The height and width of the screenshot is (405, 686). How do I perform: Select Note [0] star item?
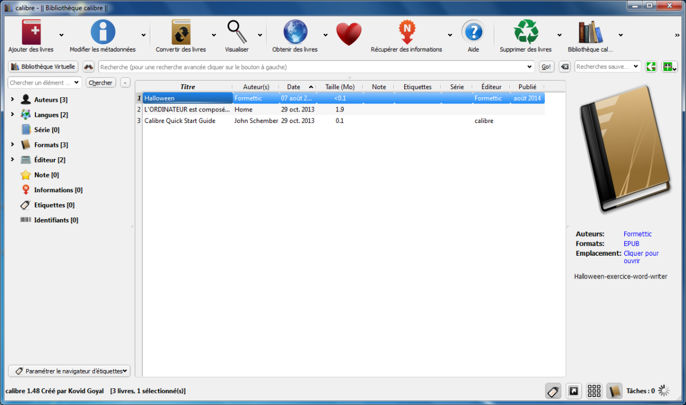[39, 175]
